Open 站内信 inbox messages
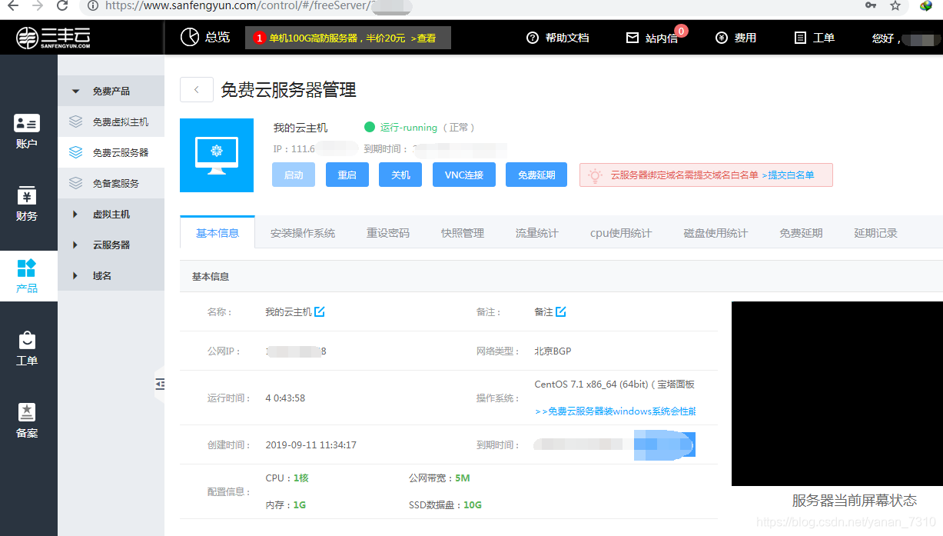The height and width of the screenshot is (536, 943). (x=652, y=38)
